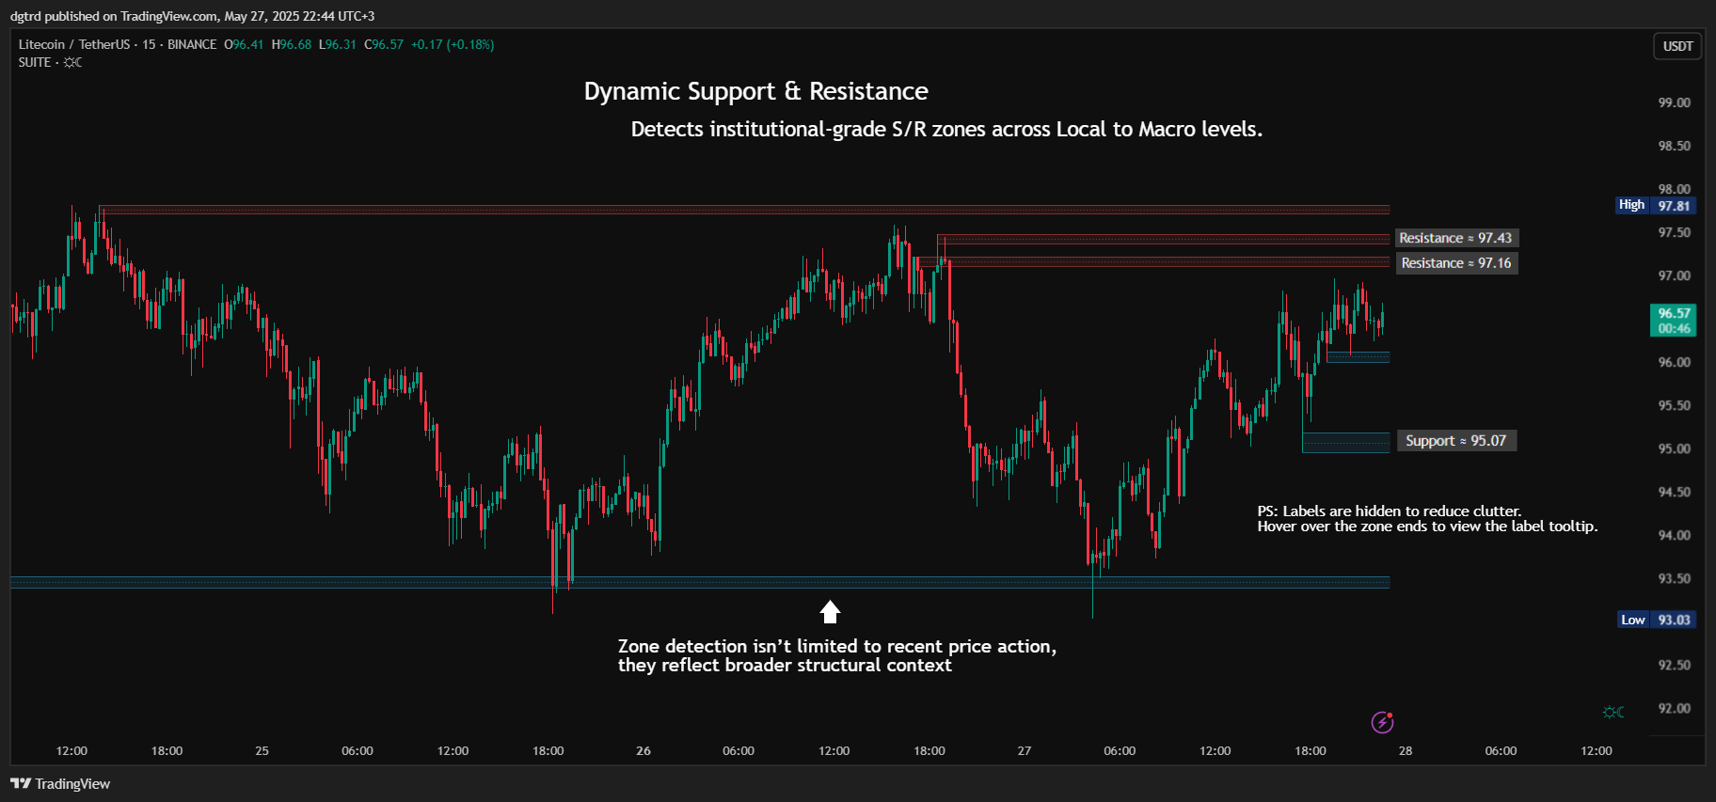Viewport: 1716px width, 802px height.
Task: Click the 'PS: Labels are hidden' note
Action: tap(1427, 519)
